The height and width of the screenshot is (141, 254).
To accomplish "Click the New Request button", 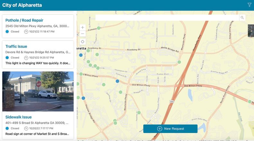I will (x=170, y=129).
